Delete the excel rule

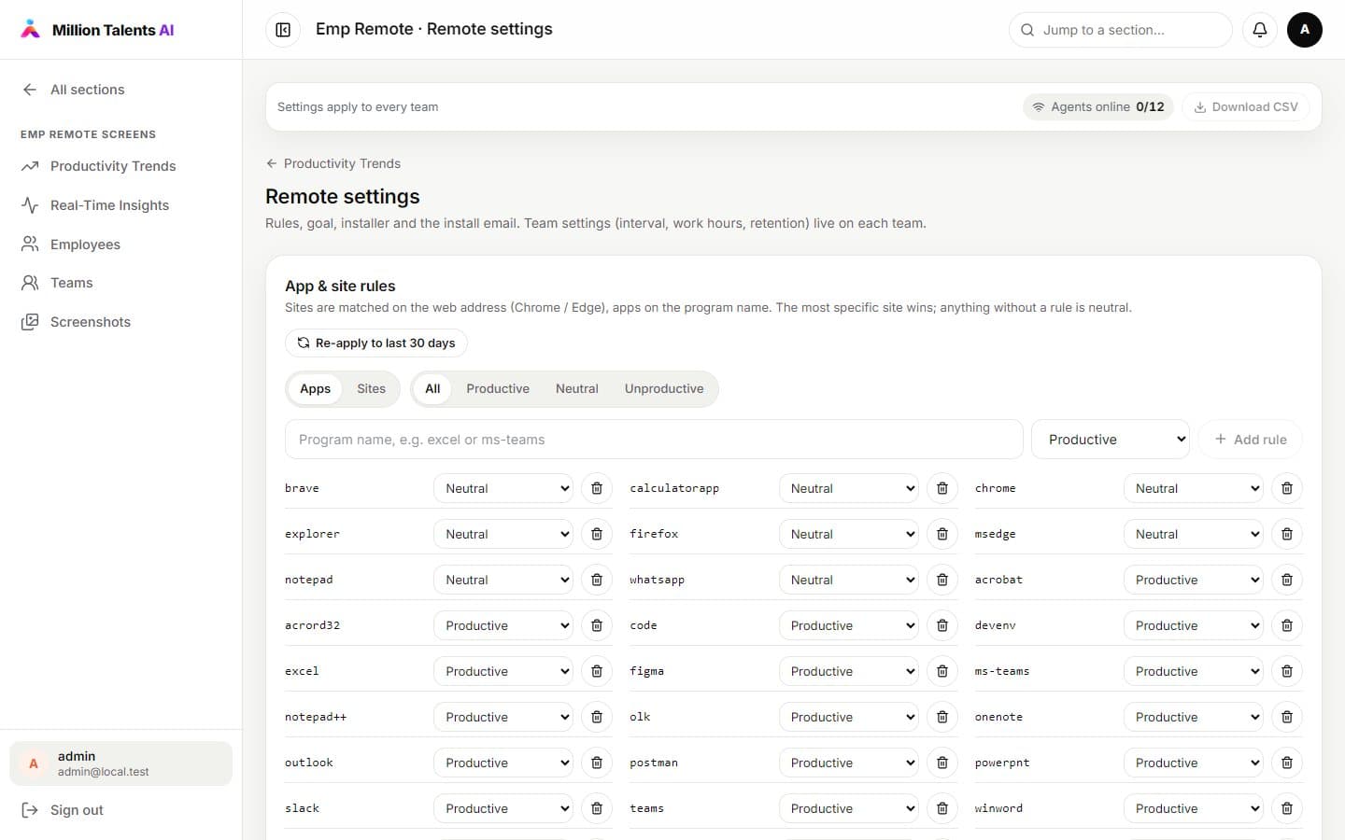(597, 671)
